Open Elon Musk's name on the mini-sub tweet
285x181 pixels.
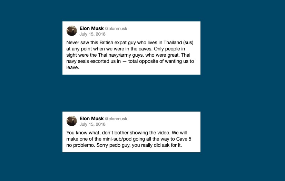click(x=91, y=118)
